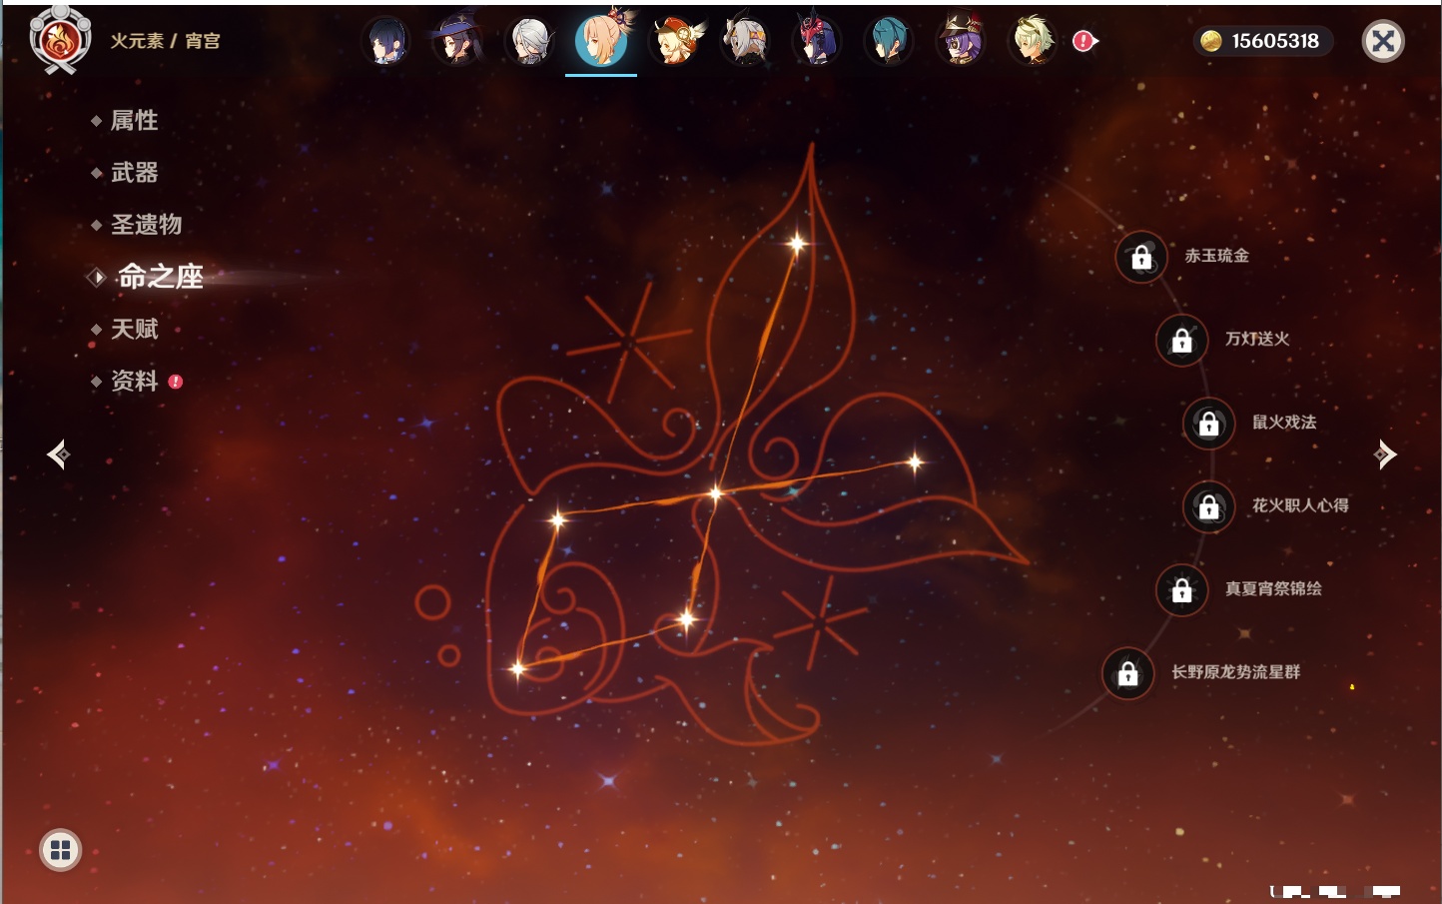This screenshot has width=1442, height=904.
Task: Click the 万灯送火 constellation label
Action: [x=1258, y=339]
